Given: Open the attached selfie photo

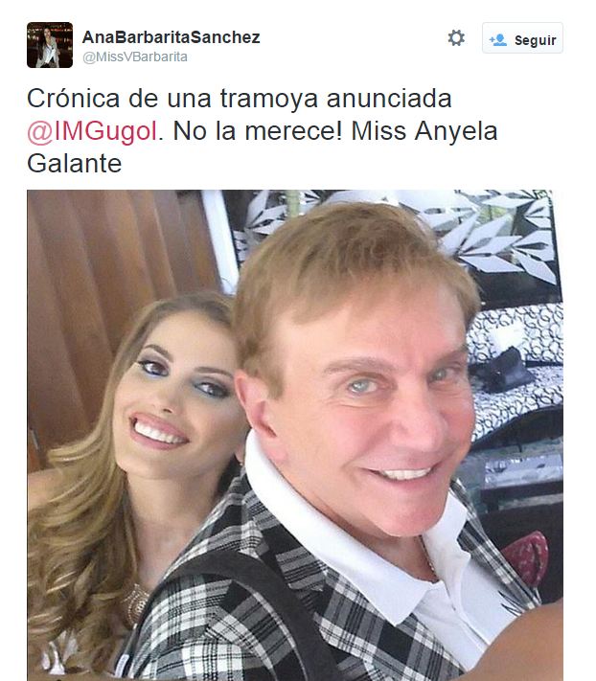Looking at the screenshot, I should pos(295,435).
